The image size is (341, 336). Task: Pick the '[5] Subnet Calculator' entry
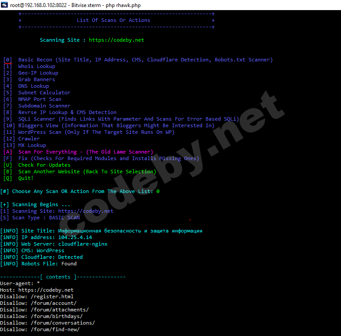point(37,93)
